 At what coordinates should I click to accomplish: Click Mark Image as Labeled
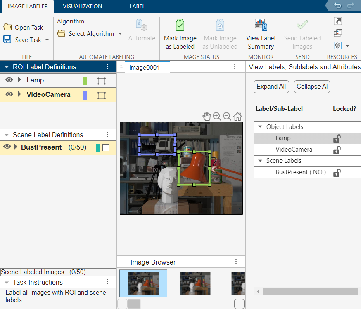click(x=180, y=34)
